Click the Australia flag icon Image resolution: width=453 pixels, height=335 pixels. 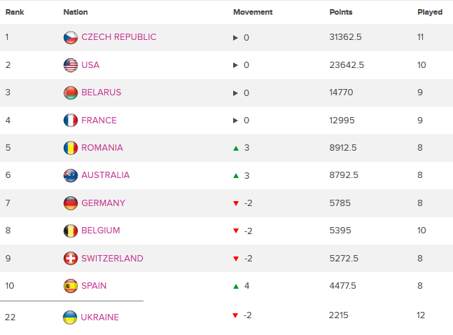(x=70, y=175)
